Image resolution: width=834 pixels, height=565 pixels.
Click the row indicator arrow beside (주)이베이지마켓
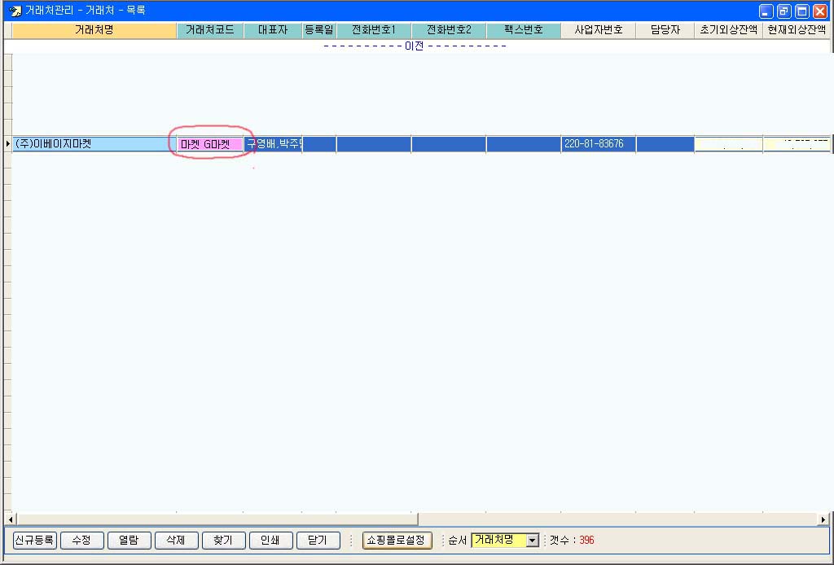tap(8, 144)
